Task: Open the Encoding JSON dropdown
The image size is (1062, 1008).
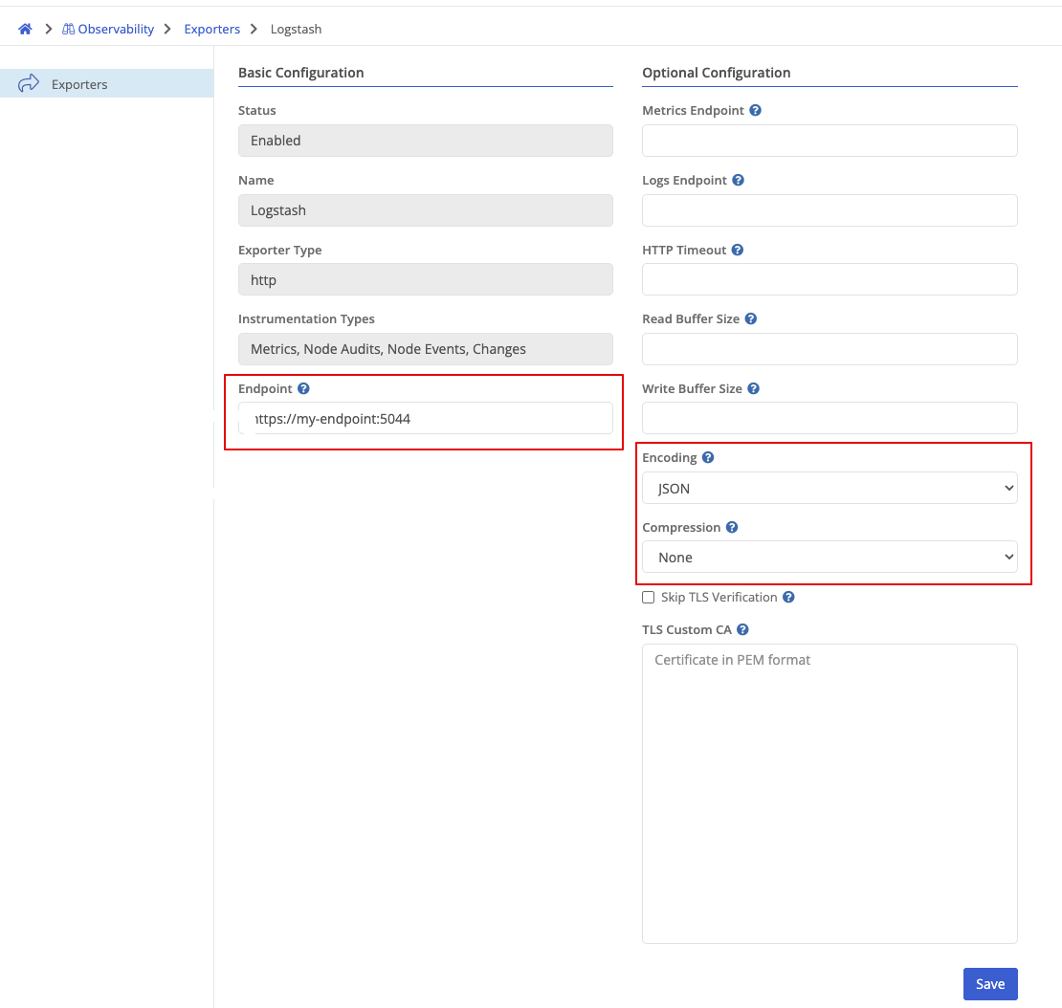Action: [x=830, y=488]
